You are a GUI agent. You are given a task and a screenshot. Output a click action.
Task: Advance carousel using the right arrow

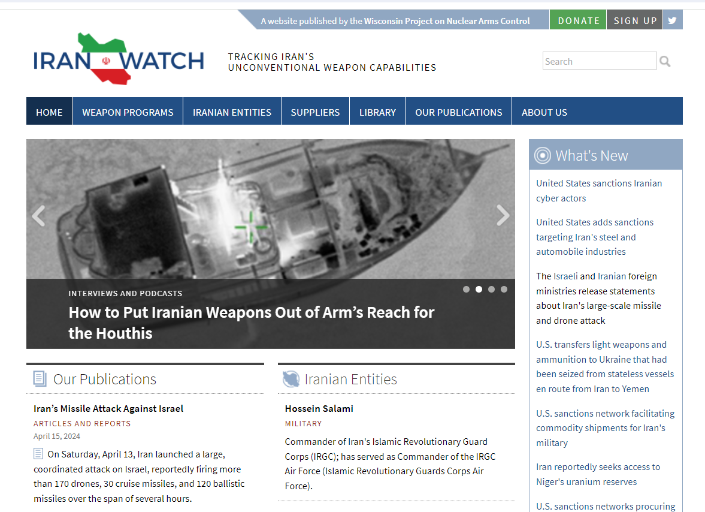point(503,216)
